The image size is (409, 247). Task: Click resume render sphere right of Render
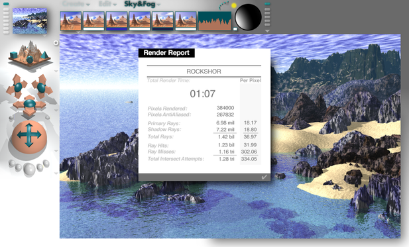pyautogui.click(x=40, y=168)
